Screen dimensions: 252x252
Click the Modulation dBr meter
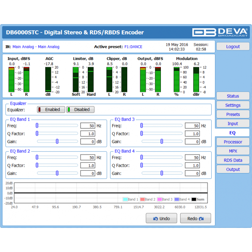click(196, 79)
